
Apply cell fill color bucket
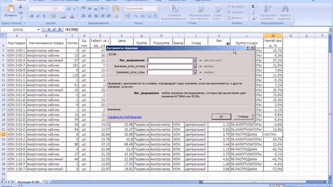[x=63, y=16]
